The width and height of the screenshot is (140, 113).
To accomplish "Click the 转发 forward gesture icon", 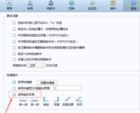I will (x=46, y=99).
